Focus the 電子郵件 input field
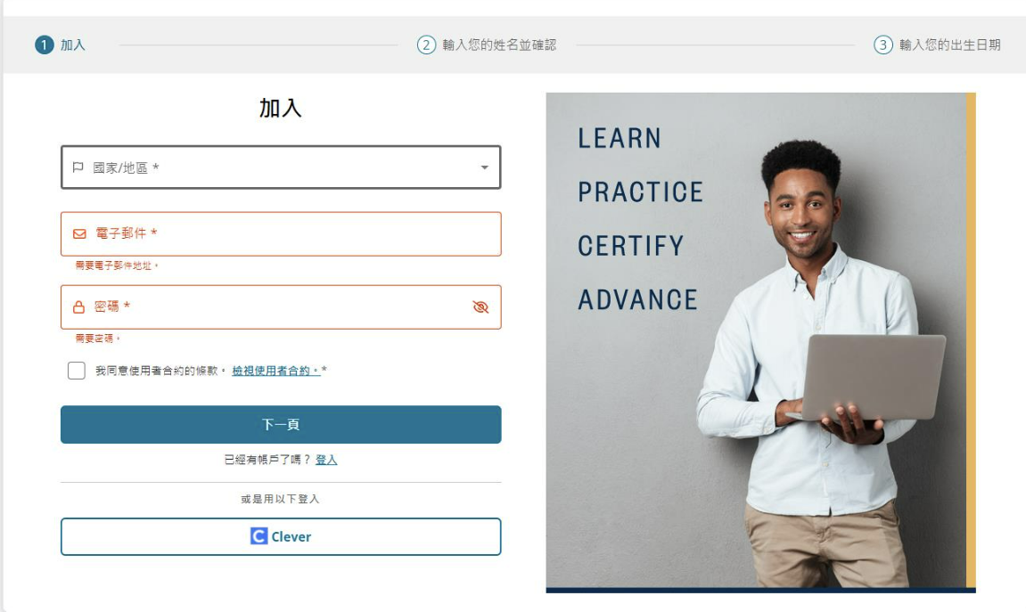This screenshot has width=1026, height=612. (281, 234)
